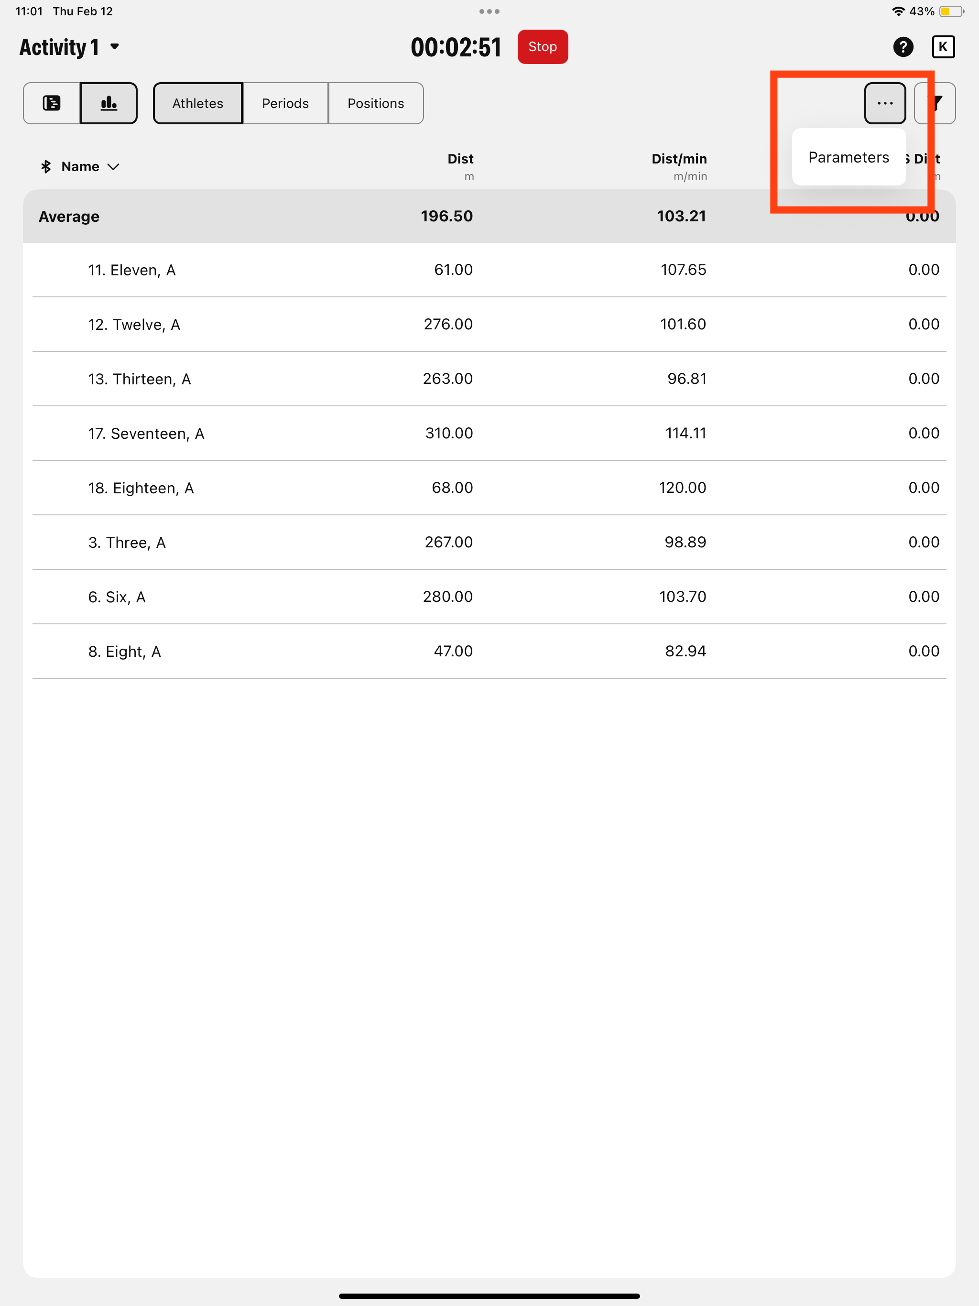The height and width of the screenshot is (1306, 979).
Task: Click the ellipsis at top center
Action: [489, 11]
